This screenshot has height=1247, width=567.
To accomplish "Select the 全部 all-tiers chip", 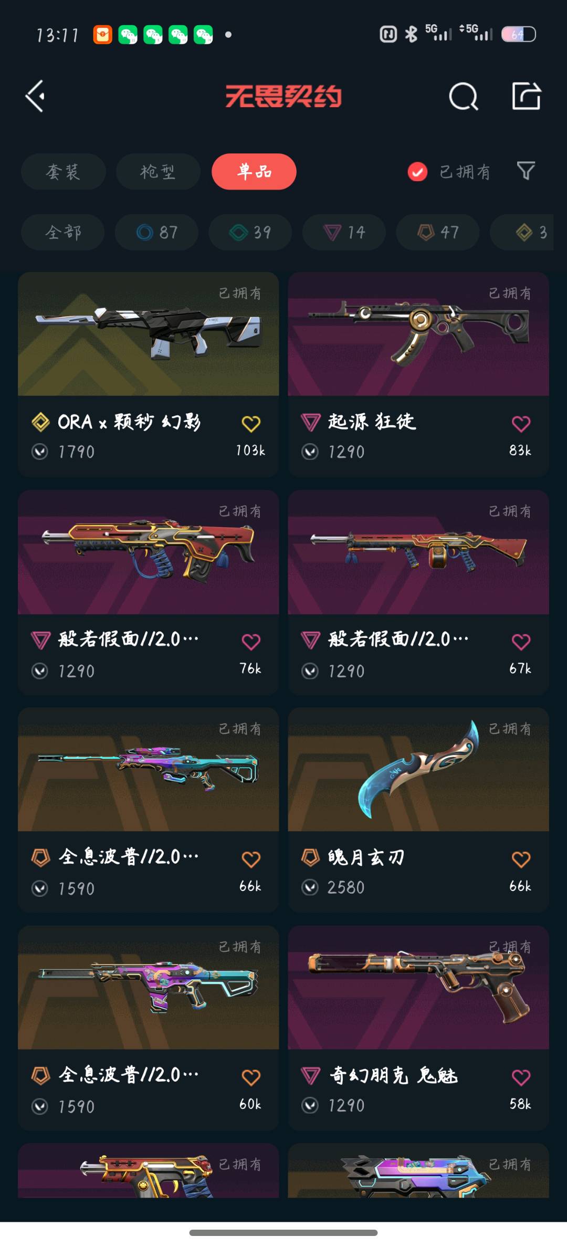I will 62,232.
